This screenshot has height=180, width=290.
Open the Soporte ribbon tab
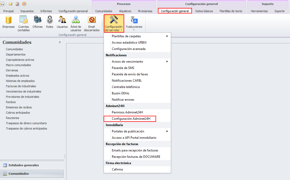tap(279, 11)
